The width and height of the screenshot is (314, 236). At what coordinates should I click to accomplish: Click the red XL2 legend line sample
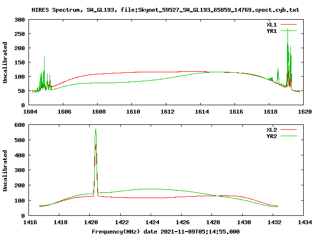click(x=288, y=130)
